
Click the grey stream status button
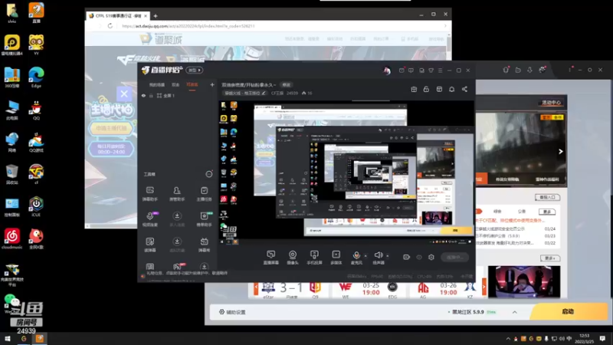(454, 257)
